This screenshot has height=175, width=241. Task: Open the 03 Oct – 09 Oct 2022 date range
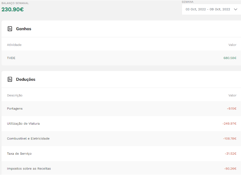pyautogui.click(x=208, y=9)
